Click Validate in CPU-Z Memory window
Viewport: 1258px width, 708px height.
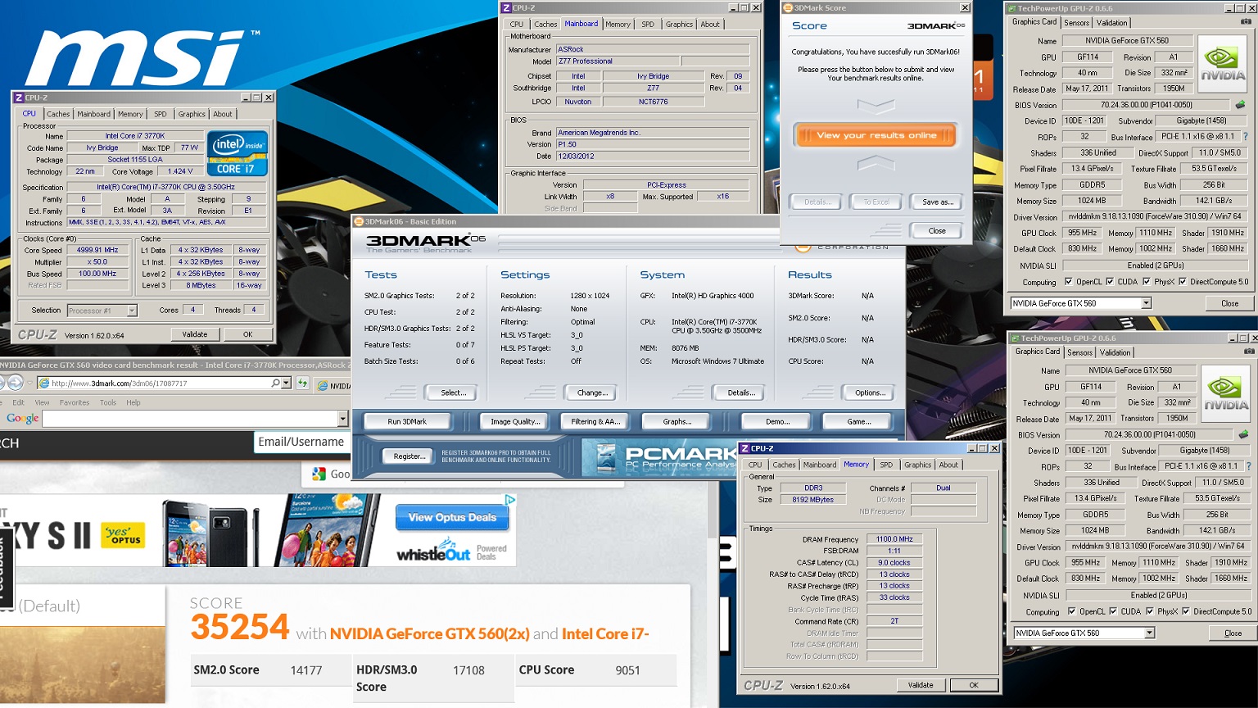click(x=921, y=685)
